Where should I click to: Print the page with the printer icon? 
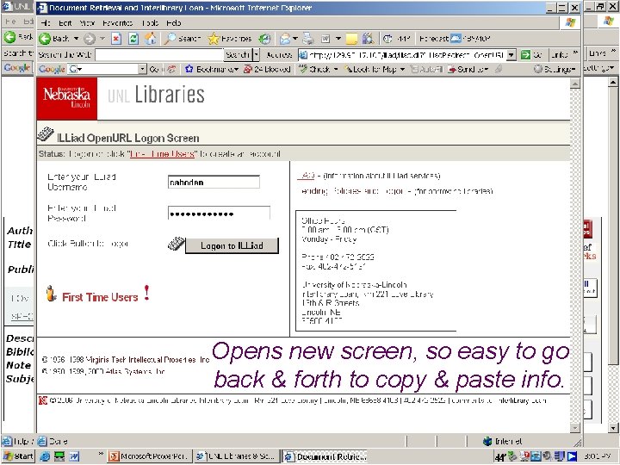pos(308,39)
